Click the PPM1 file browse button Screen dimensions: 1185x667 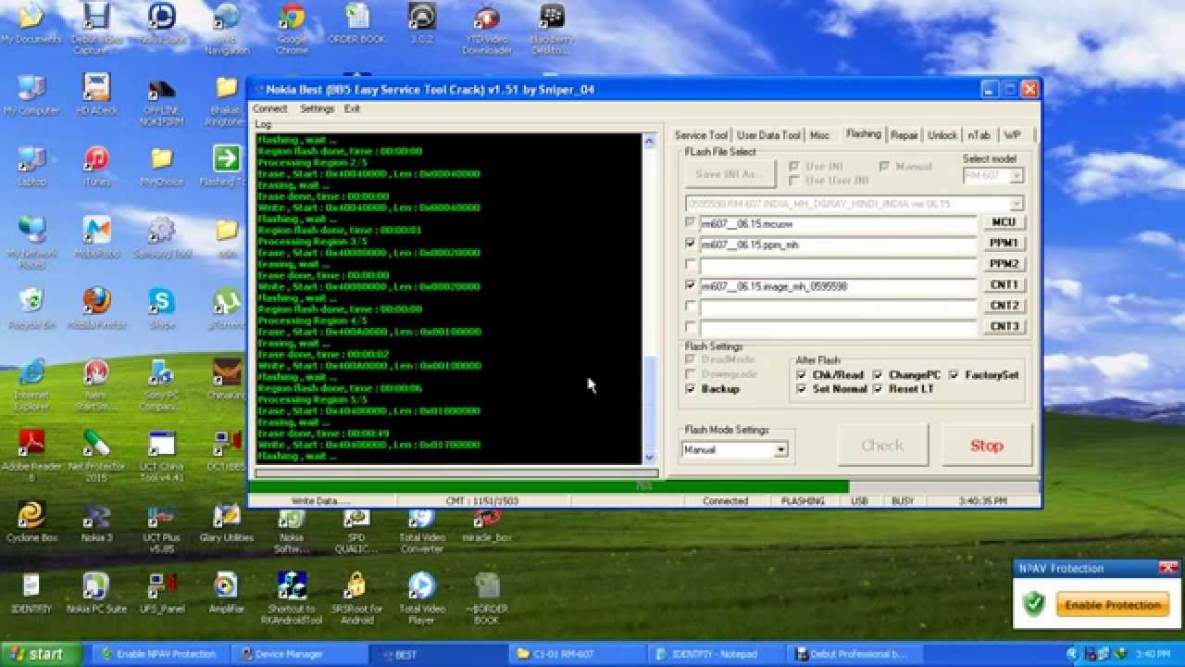click(x=1004, y=244)
